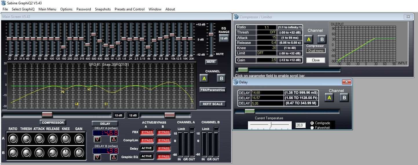Toggle the Delay channel B BYPASS button
This screenshot has height=165, width=418.
[x=164, y=148]
